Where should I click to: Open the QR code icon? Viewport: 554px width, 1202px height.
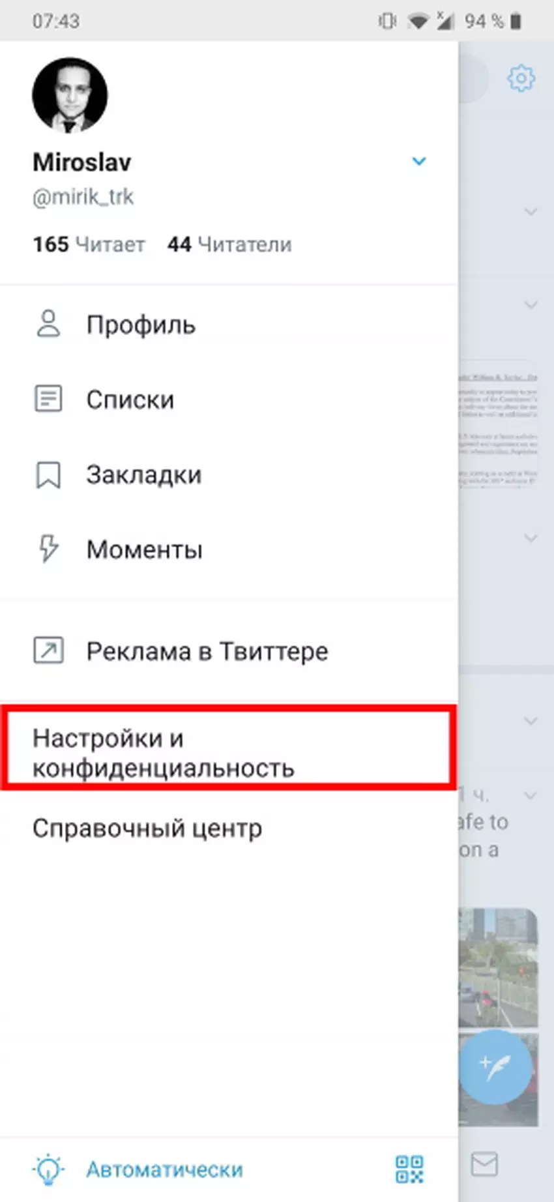(409, 1169)
